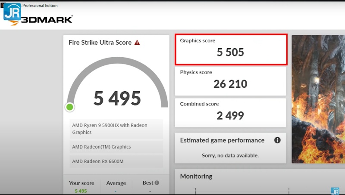Click the Professional Edition title text
345x195 pixels.
pyautogui.click(x=40, y=6)
